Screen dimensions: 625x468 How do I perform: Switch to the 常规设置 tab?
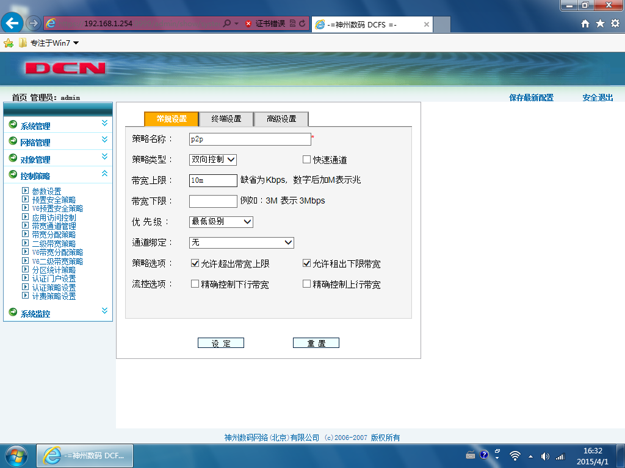tap(172, 119)
